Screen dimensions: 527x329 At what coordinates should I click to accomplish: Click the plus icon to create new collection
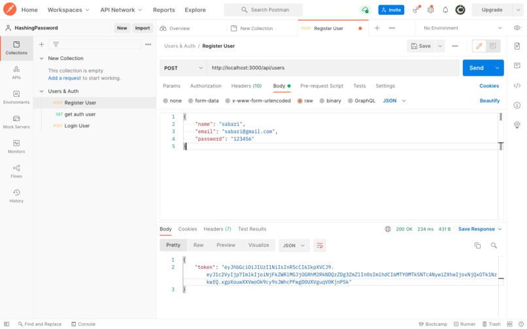(41, 44)
